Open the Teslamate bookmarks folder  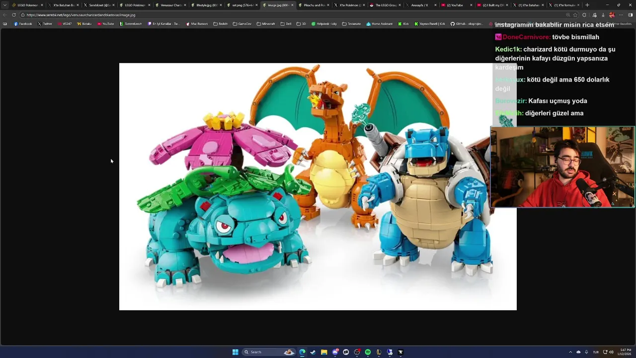[x=351, y=24]
